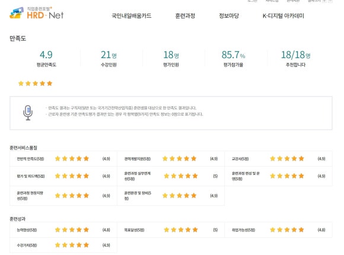
Task: Click the 수강인원 label
Action: coord(109,65)
